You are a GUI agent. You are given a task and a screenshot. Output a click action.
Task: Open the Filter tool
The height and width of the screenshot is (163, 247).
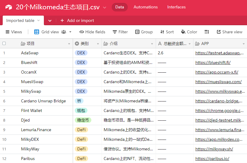[120, 32]
